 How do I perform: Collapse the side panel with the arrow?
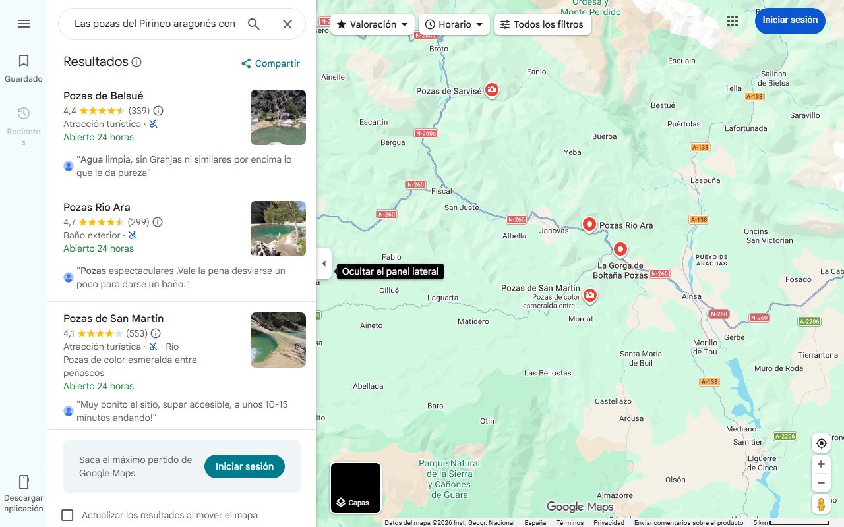324,263
